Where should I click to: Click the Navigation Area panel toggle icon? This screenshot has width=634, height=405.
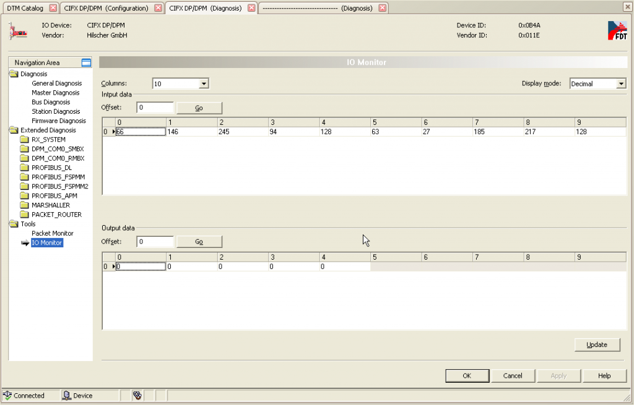(x=86, y=62)
